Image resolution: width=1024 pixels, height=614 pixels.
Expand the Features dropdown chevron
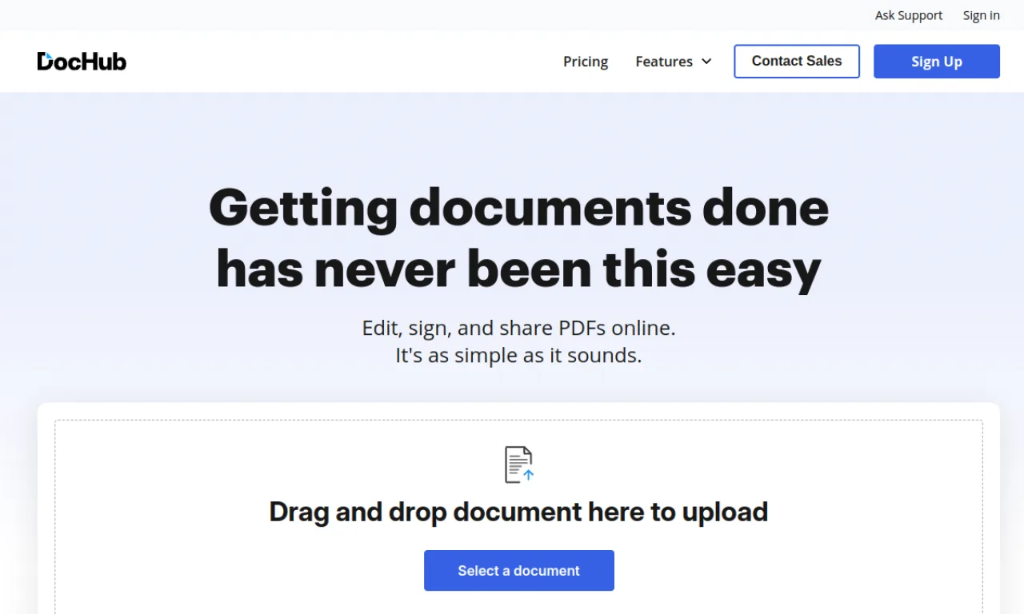pos(706,62)
